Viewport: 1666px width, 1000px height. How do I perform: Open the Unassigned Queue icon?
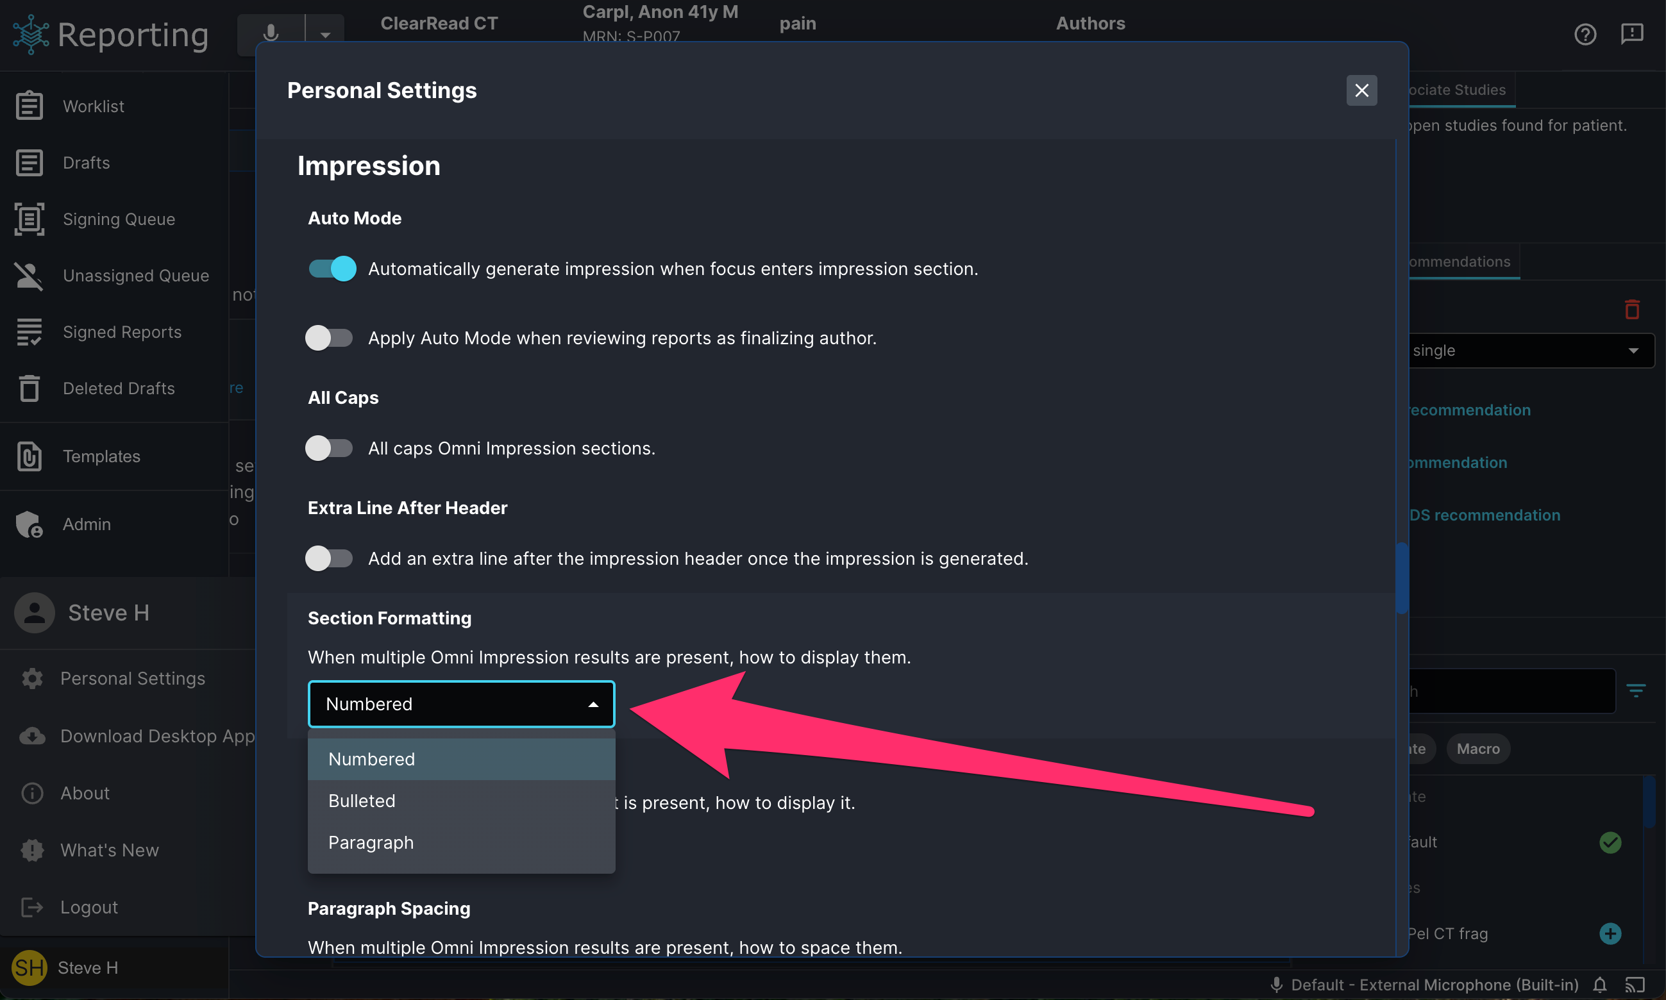pos(29,276)
